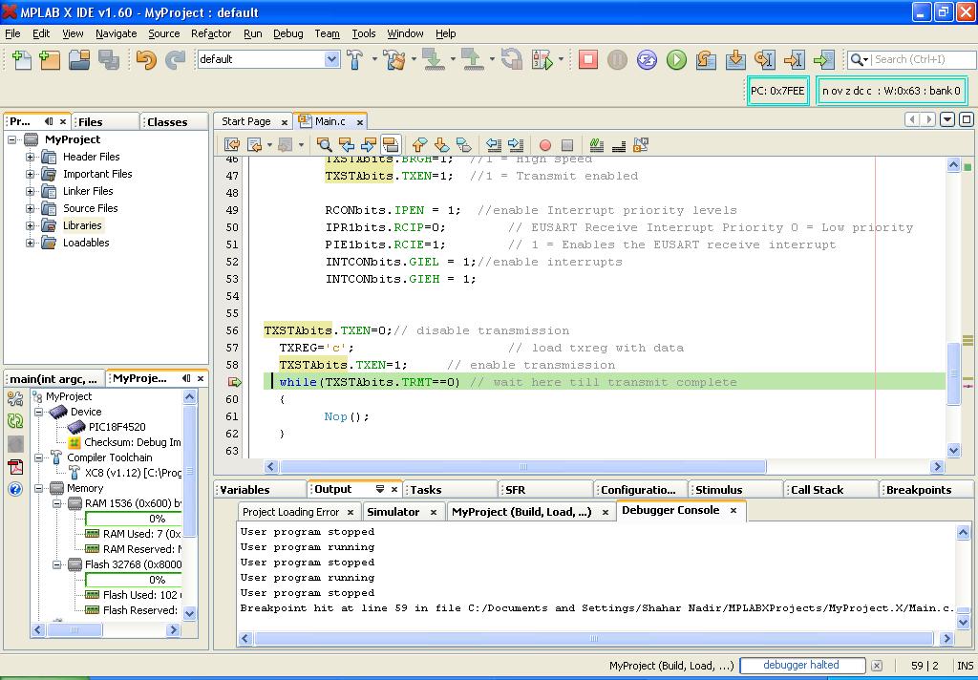Build the project with the hammer icon
This screenshot has height=680, width=978.
coord(354,59)
